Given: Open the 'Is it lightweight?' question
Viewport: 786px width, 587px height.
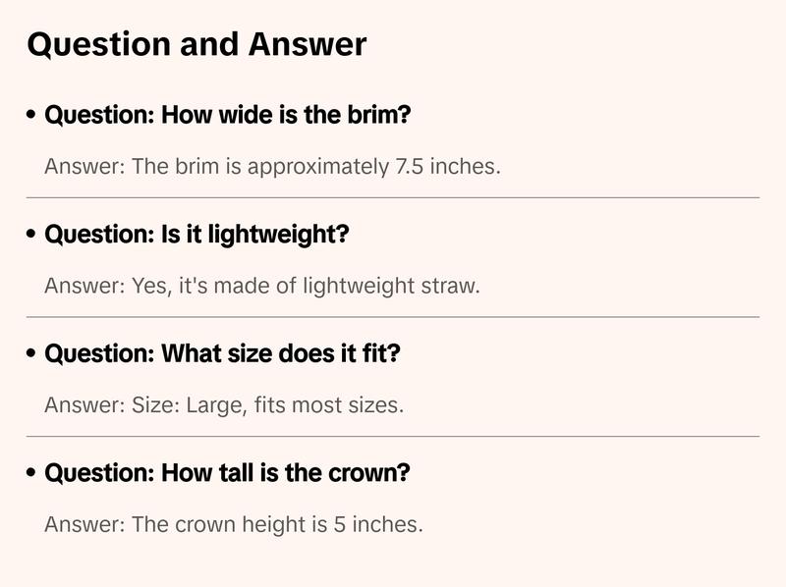Looking at the screenshot, I should (197, 235).
